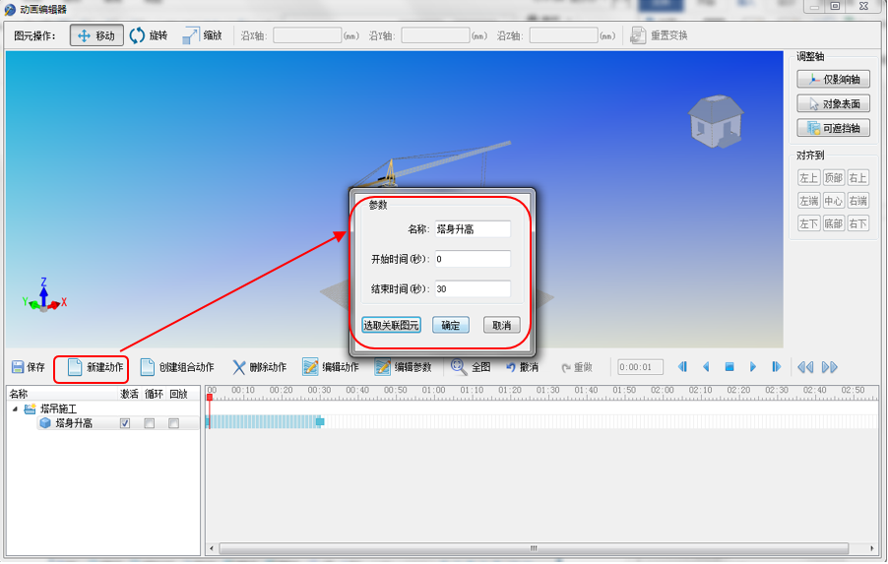The image size is (888, 564).
Task: Click 删除动作 delete action
Action: coord(259,367)
